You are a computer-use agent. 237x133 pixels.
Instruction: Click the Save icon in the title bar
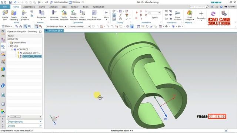(10, 2)
